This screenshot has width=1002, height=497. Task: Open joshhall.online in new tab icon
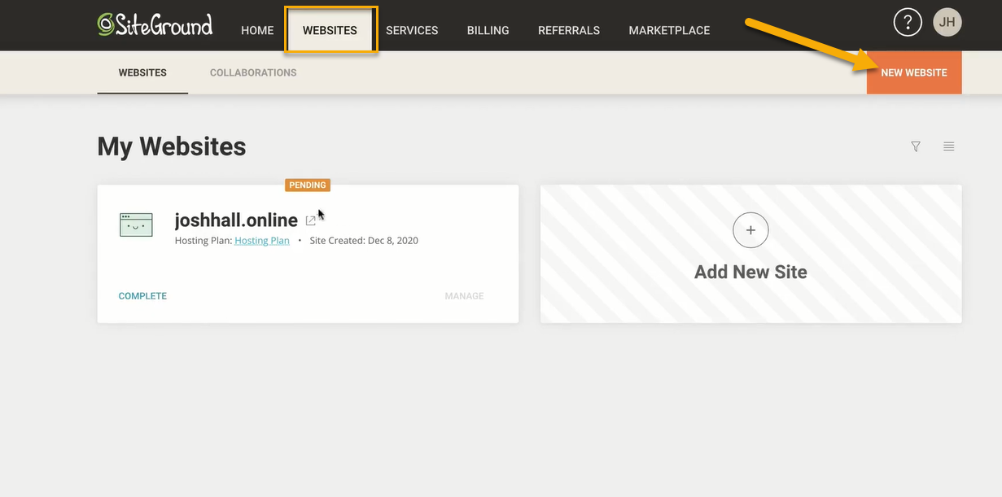pos(310,220)
